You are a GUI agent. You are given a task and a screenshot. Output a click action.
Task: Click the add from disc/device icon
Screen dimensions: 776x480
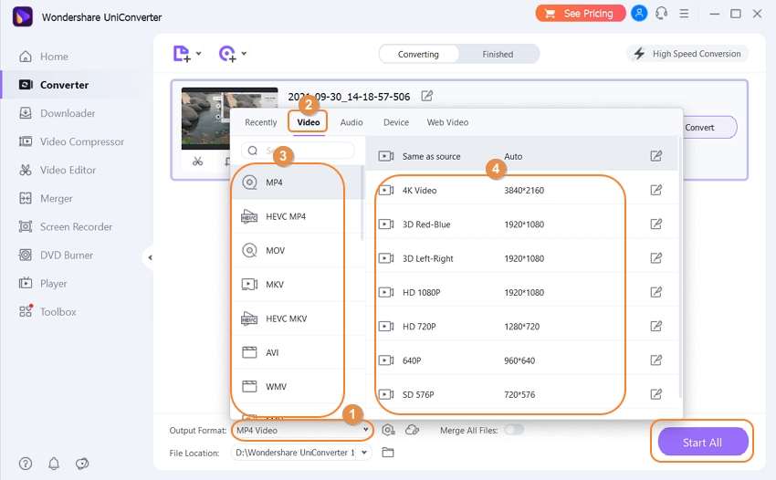tap(227, 54)
